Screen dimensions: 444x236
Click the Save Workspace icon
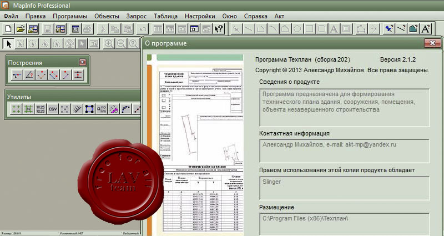click(x=60, y=29)
